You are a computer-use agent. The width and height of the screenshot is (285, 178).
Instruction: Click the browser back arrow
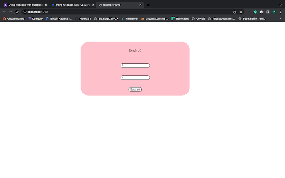4,12
